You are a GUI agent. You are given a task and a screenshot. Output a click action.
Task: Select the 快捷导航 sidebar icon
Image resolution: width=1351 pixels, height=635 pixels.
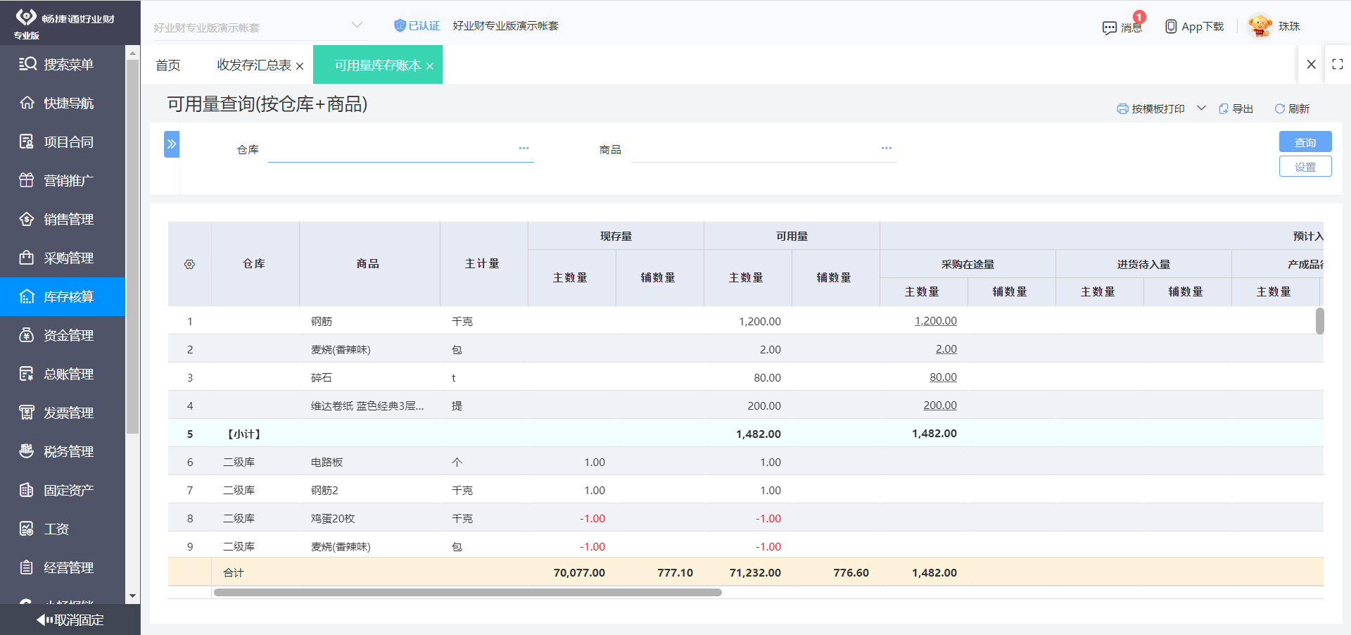(x=27, y=103)
